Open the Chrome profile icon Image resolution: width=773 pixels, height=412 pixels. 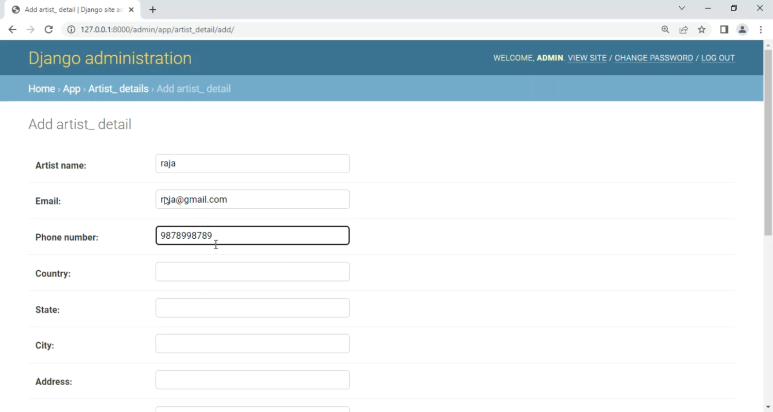click(742, 30)
